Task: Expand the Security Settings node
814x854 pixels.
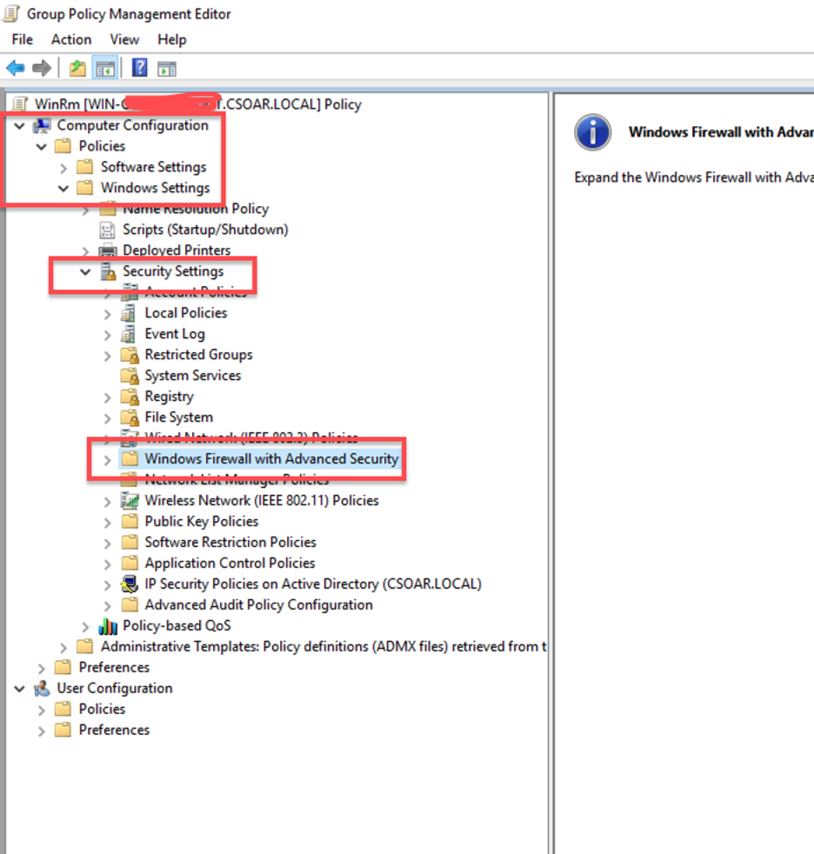Action: tap(85, 270)
